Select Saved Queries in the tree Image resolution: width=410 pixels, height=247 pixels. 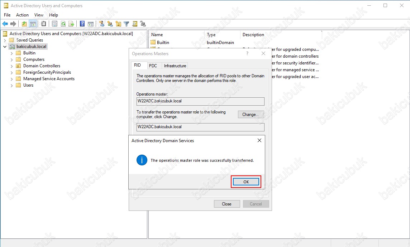(29, 40)
